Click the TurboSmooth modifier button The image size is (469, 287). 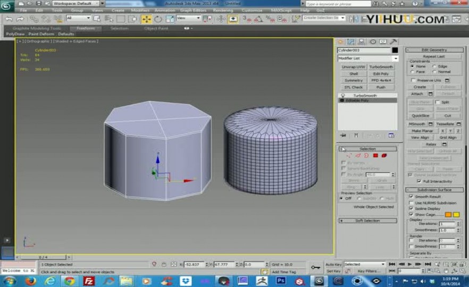coord(381,67)
